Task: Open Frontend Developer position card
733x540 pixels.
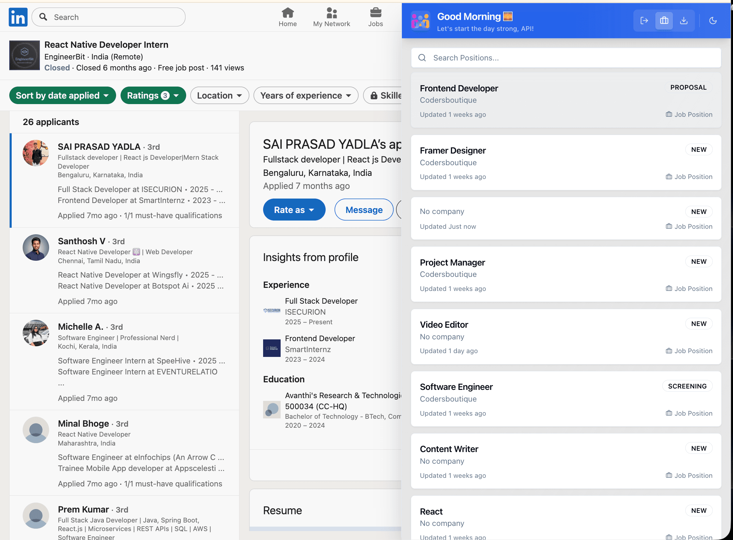Action: tap(566, 100)
